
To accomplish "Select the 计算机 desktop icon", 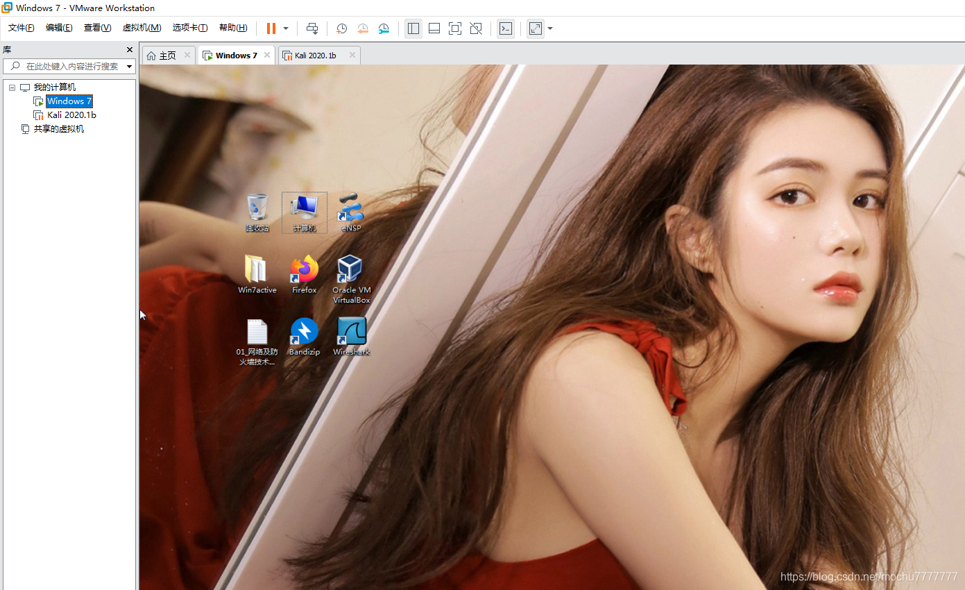I will coord(304,212).
